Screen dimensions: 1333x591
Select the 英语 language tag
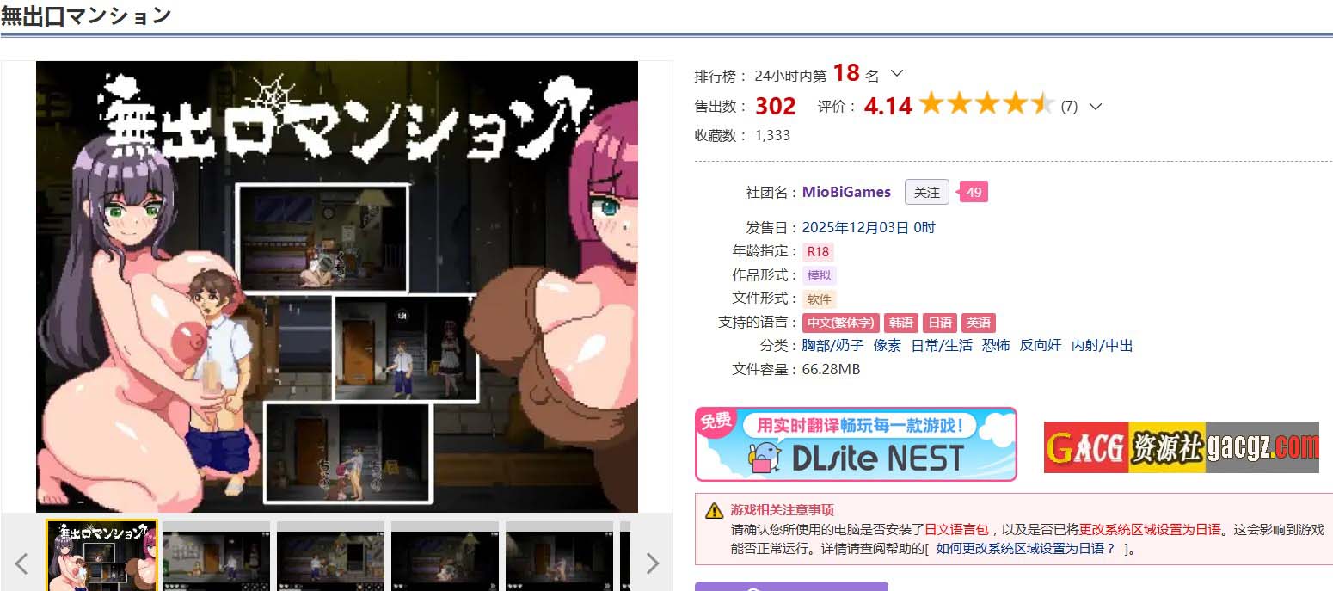(x=978, y=323)
